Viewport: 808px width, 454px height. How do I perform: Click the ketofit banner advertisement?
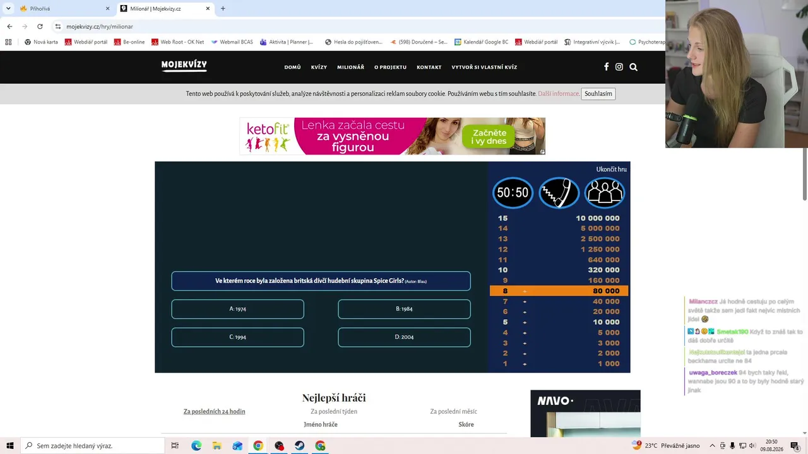click(x=392, y=136)
